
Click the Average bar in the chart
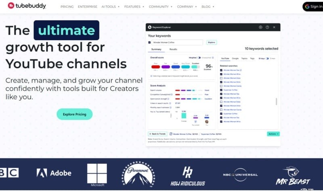tap(184, 116)
